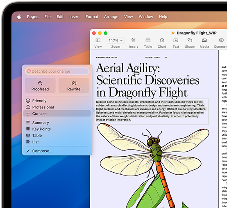The height and width of the screenshot is (208, 227).
Task: Open the Arrange menu
Action: (111, 17)
